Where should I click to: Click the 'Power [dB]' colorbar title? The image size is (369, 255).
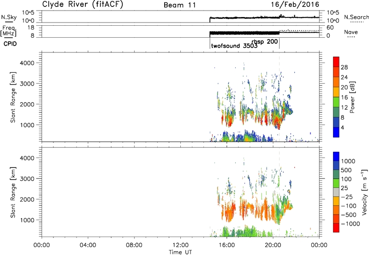(x=352, y=97)
